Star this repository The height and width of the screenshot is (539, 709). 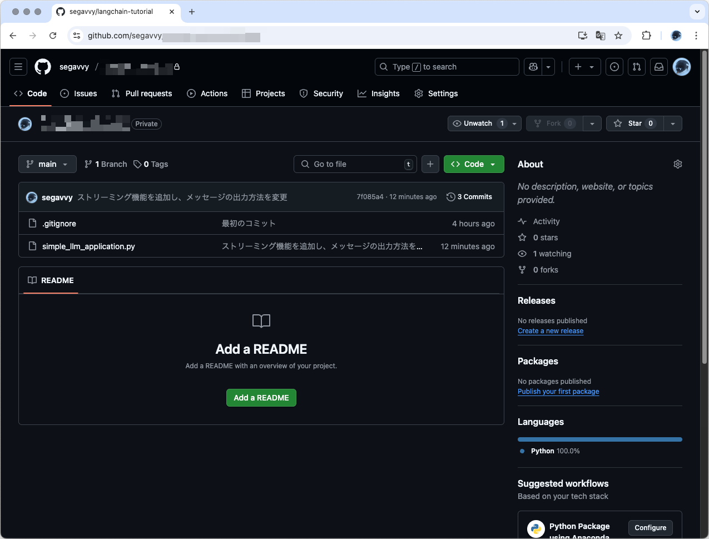click(x=634, y=123)
